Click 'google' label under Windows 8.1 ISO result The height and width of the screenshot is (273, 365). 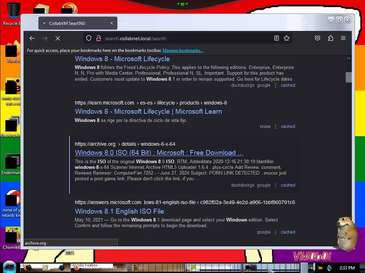tap(264, 232)
